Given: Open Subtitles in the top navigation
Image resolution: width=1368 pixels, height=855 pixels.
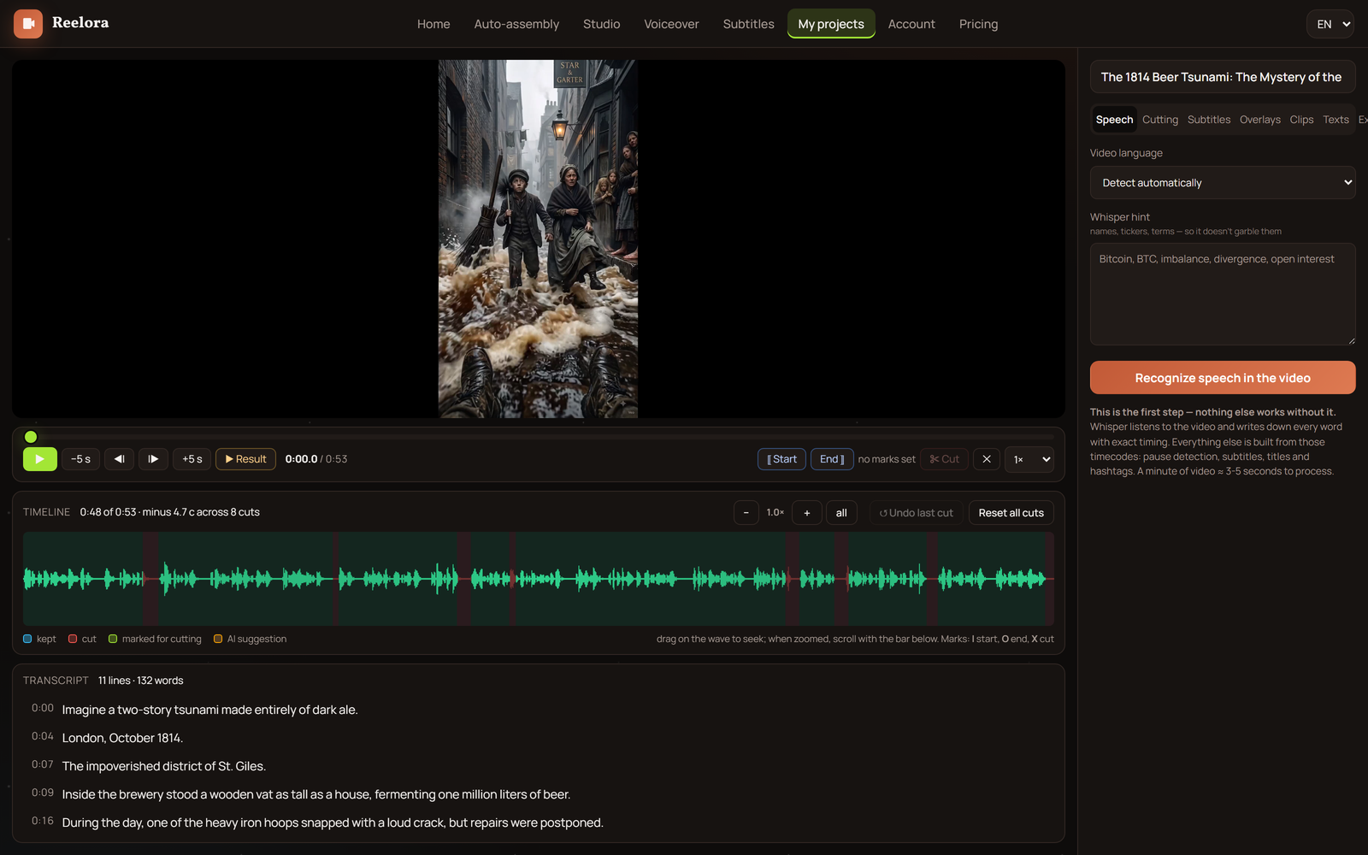Looking at the screenshot, I should [748, 24].
